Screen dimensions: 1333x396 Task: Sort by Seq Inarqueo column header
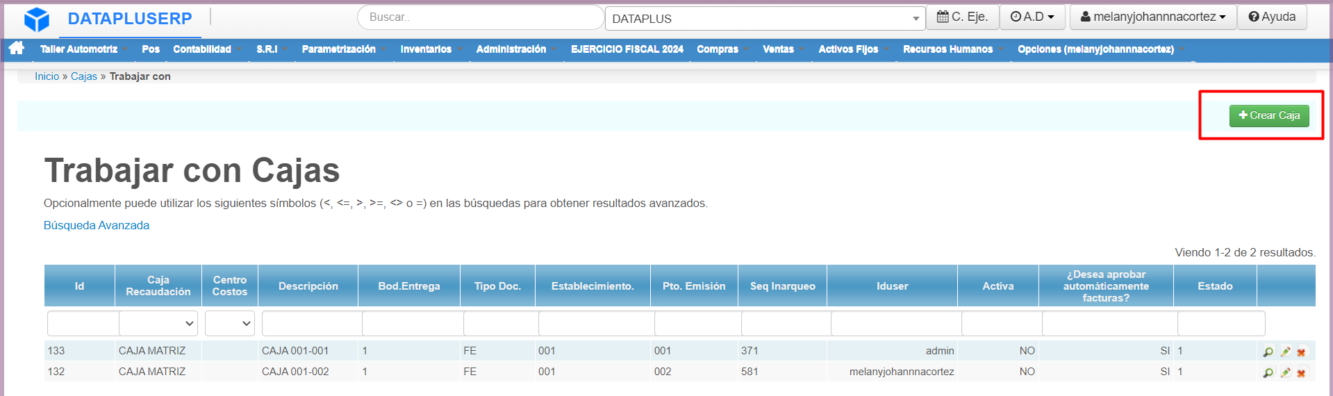click(783, 286)
